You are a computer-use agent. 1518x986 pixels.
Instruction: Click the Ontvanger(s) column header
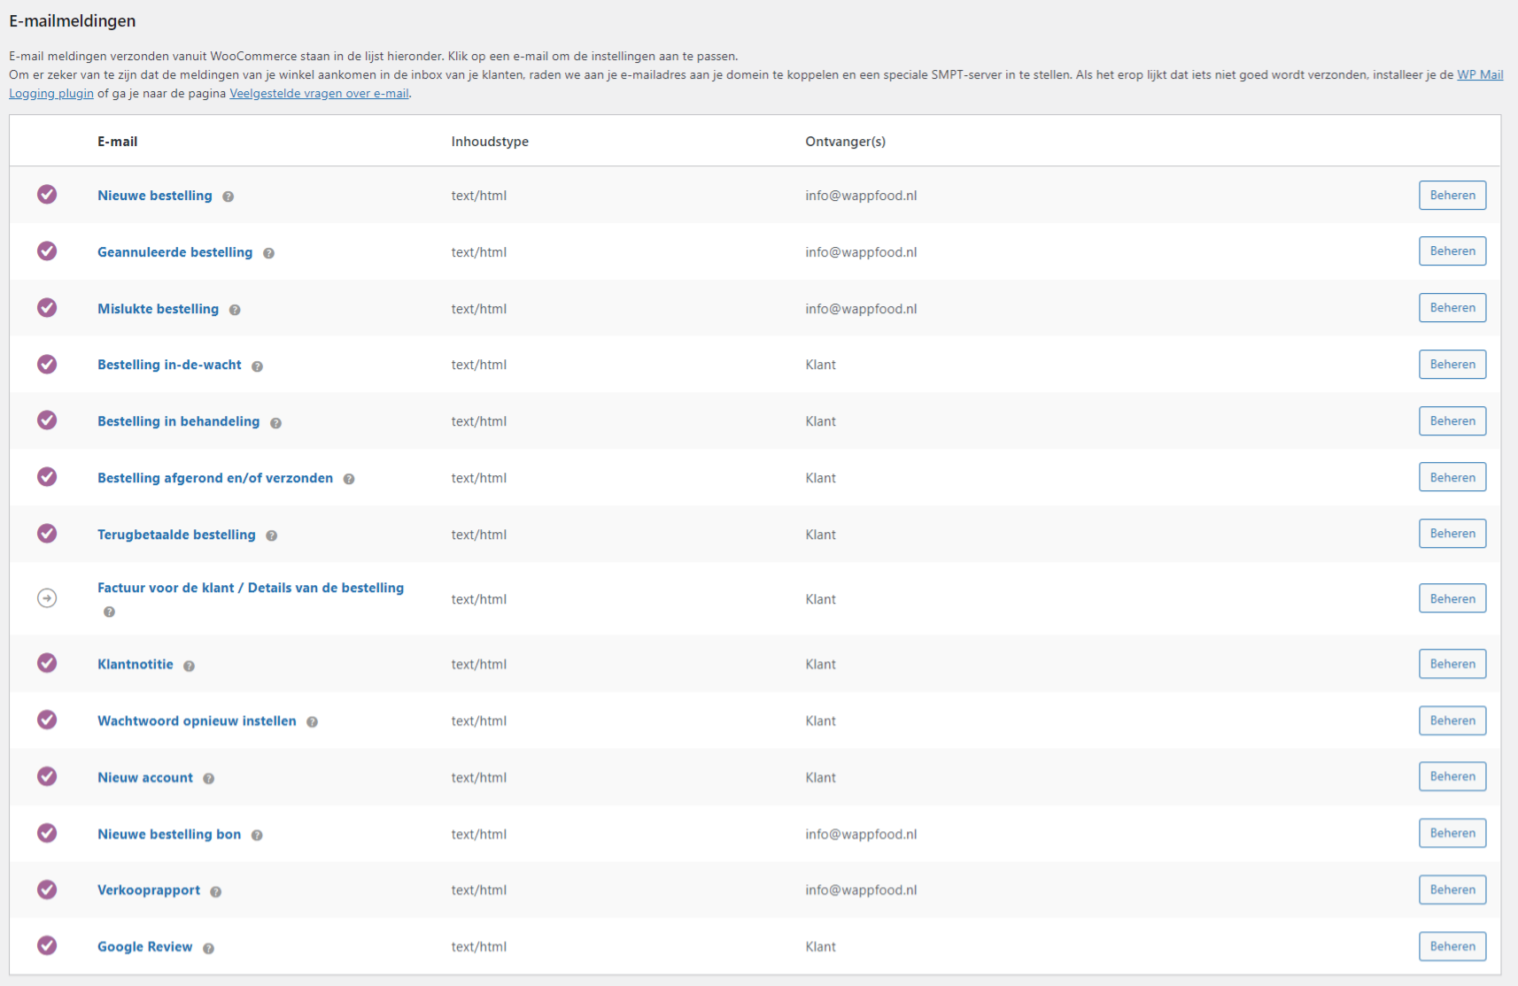845,142
